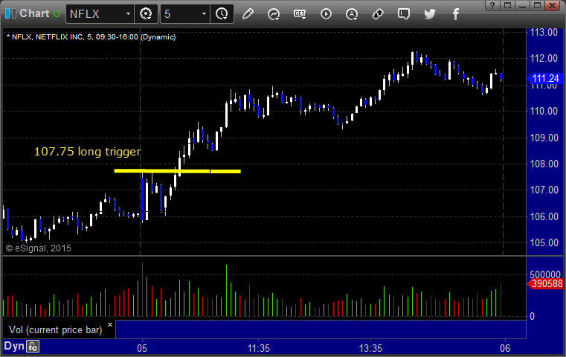Click the trading arrows icon
Image resolution: width=566 pixels, height=357 pixels.
coord(378,14)
